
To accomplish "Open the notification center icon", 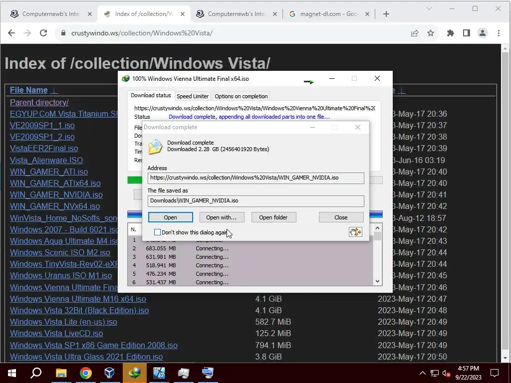I will click(495, 373).
